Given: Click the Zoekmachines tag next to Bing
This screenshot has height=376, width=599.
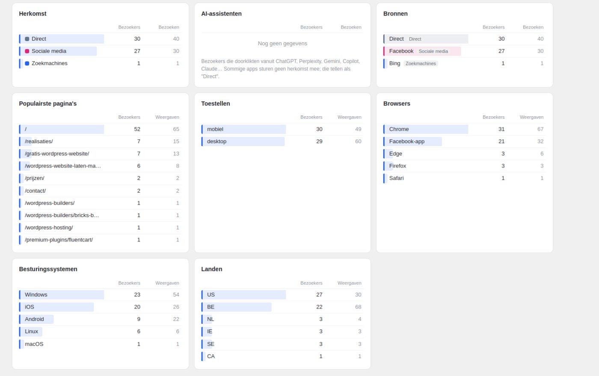Looking at the screenshot, I should coord(421,64).
